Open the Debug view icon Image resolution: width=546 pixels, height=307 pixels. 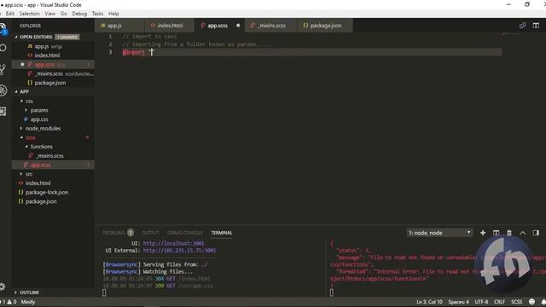(x=3, y=90)
